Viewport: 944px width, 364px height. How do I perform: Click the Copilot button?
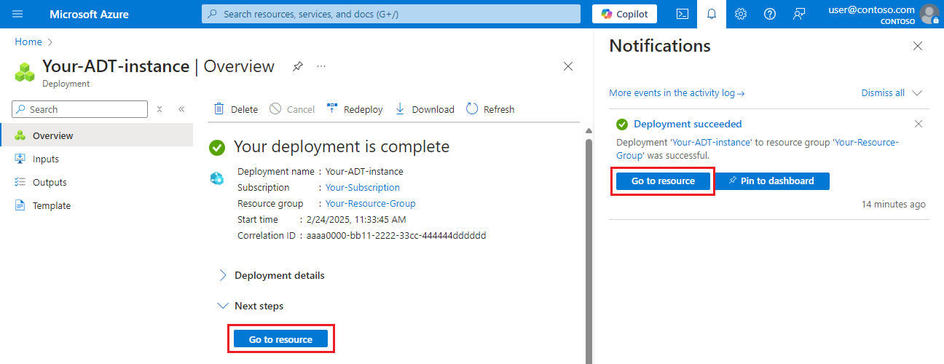(624, 14)
